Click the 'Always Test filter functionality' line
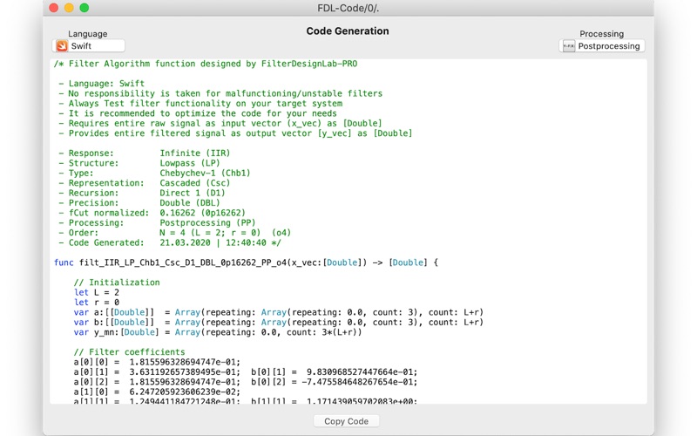 pos(200,103)
